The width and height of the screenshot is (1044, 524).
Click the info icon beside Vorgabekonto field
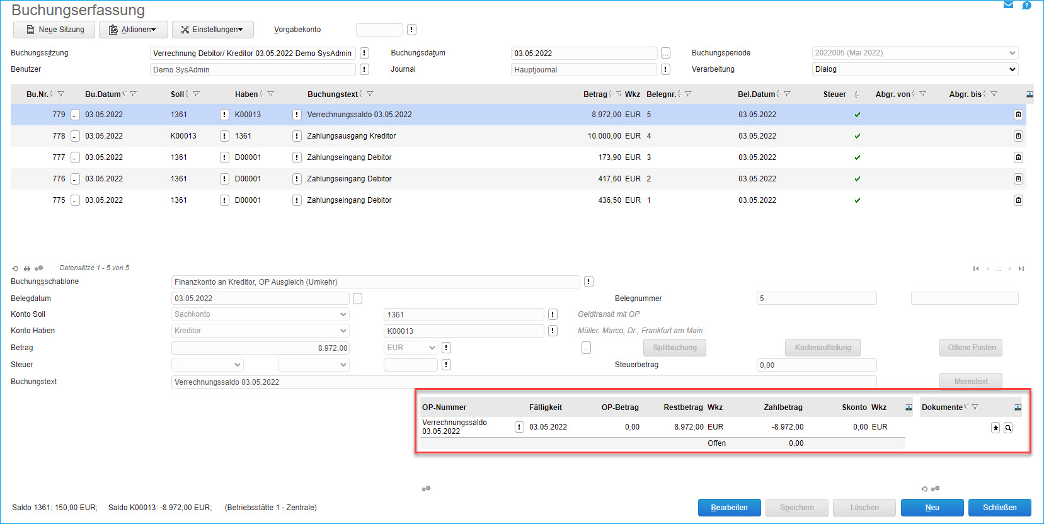pos(411,30)
